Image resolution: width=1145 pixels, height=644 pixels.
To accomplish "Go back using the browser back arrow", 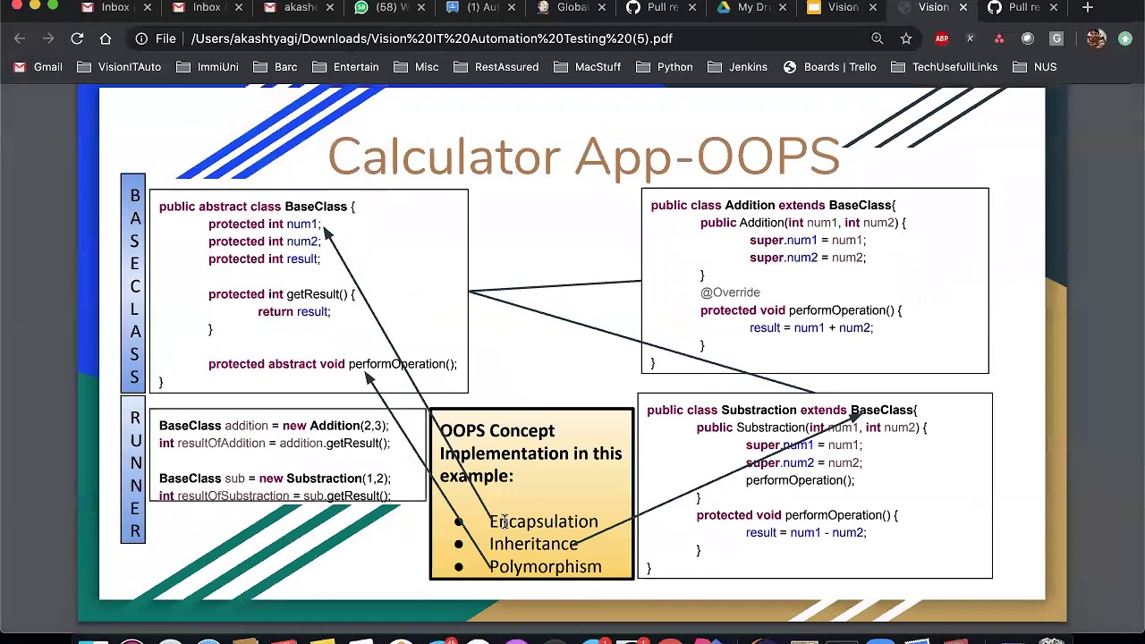I will (20, 38).
